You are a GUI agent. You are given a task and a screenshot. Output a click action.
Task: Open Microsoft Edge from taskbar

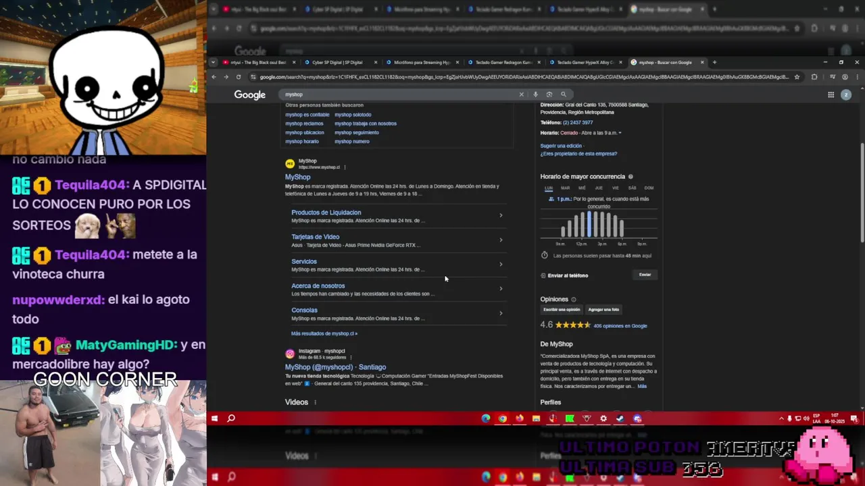coord(486,418)
